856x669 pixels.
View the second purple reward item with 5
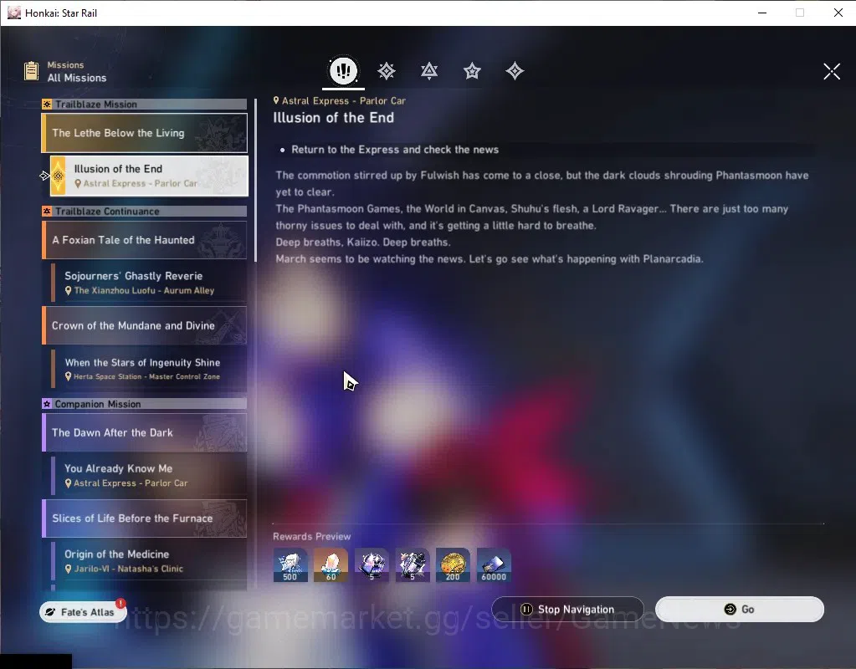coord(413,564)
